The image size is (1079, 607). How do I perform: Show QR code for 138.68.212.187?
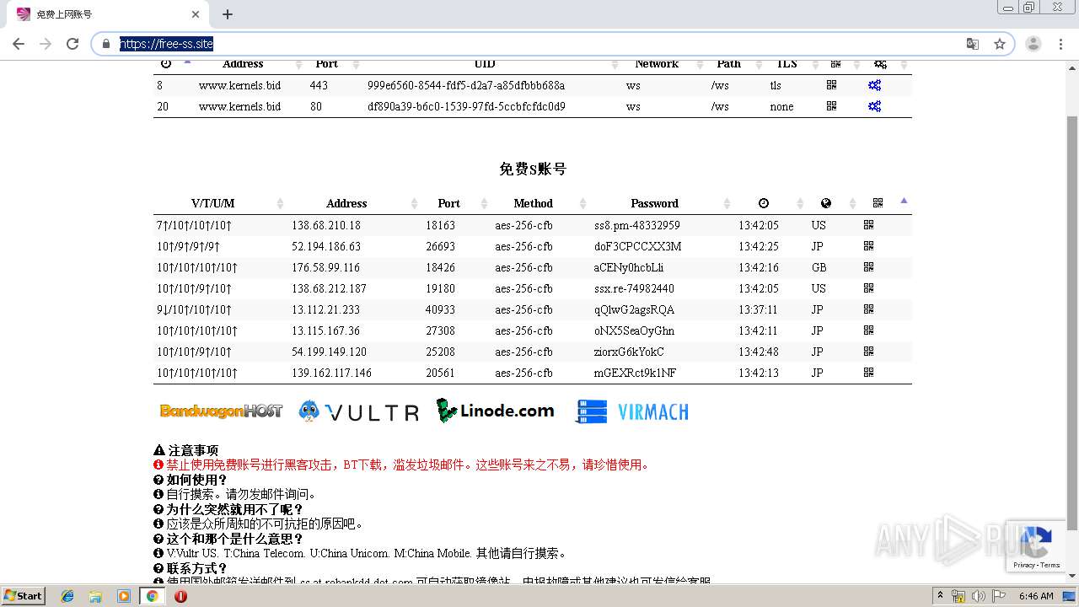point(868,288)
